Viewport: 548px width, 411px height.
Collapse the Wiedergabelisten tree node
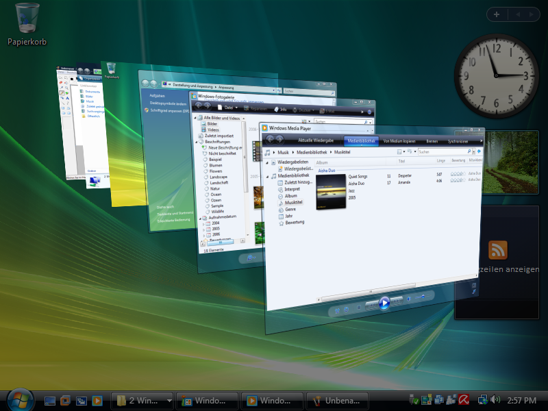267,163
